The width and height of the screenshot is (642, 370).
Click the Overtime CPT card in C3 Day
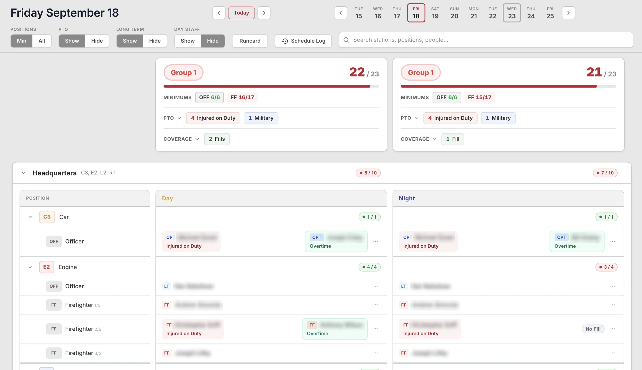coord(336,241)
